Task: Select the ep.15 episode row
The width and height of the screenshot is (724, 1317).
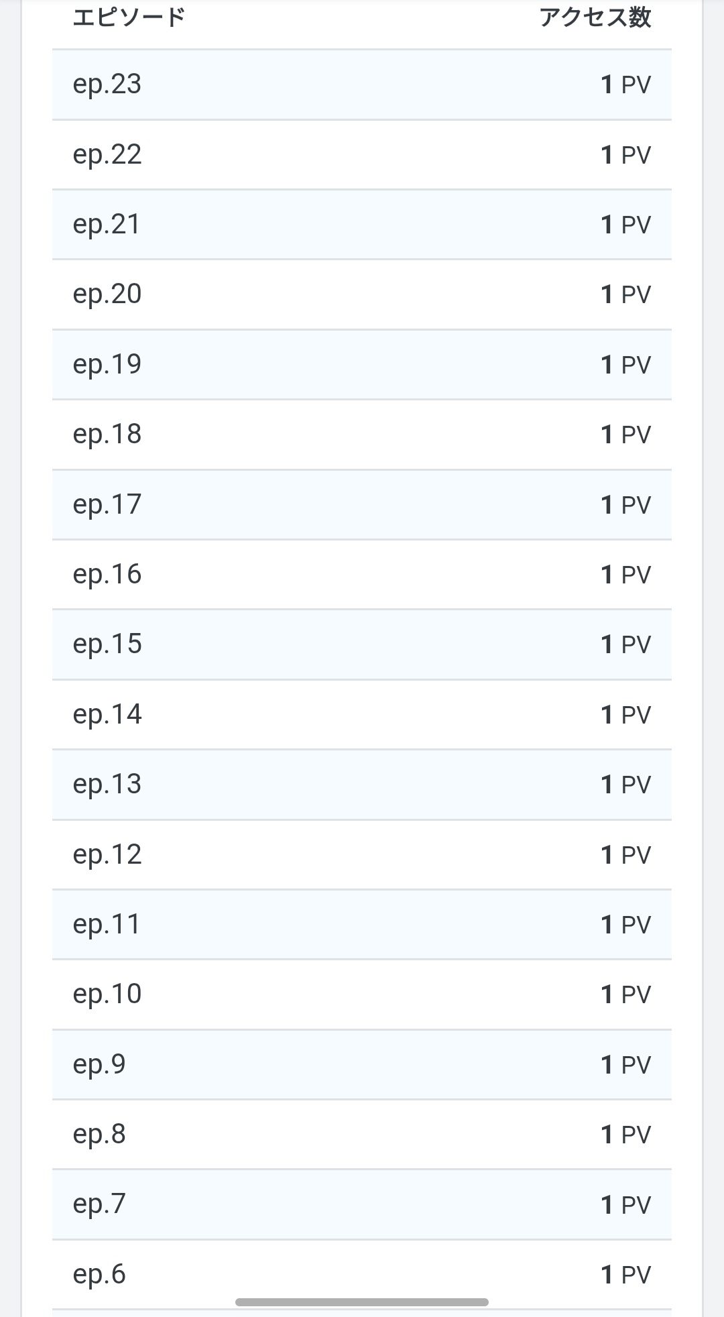Action: [362, 644]
